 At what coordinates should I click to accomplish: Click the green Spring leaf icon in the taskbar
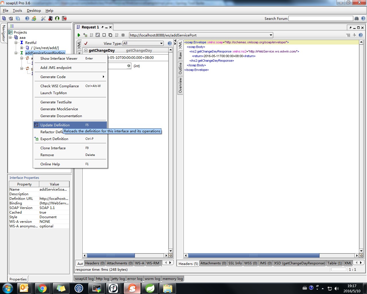pos(150,288)
